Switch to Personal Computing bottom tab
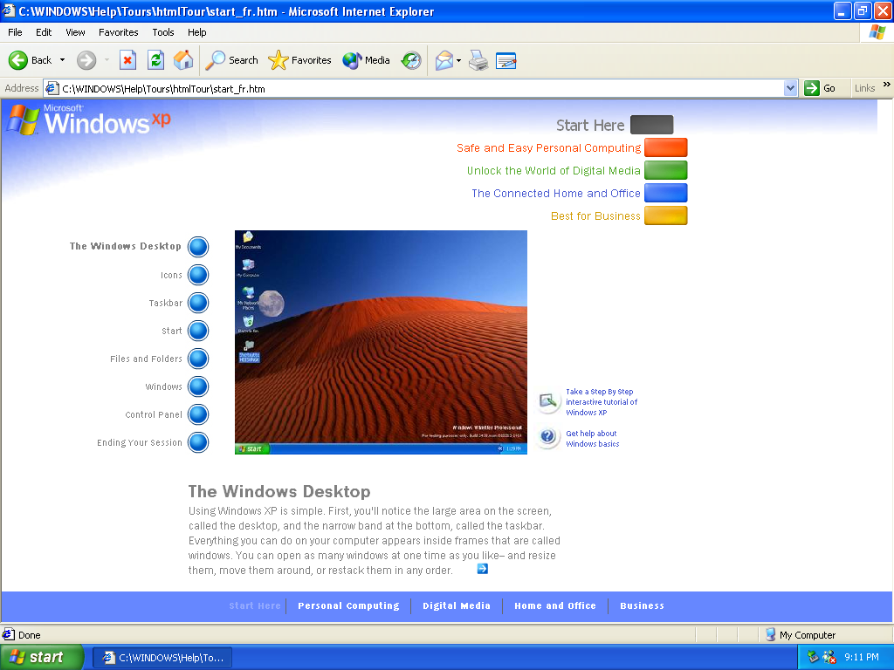 click(348, 605)
